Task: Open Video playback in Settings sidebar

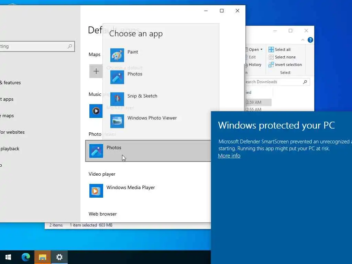Action: coord(10,148)
